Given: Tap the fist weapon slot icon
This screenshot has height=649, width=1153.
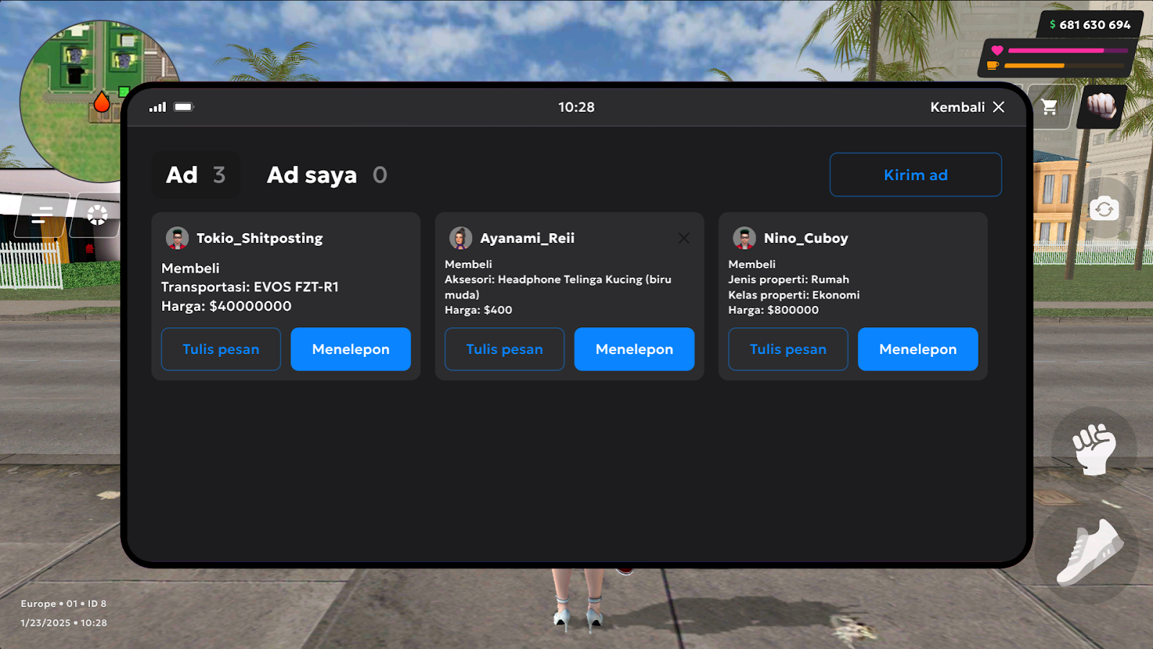Looking at the screenshot, I should coord(1101,106).
